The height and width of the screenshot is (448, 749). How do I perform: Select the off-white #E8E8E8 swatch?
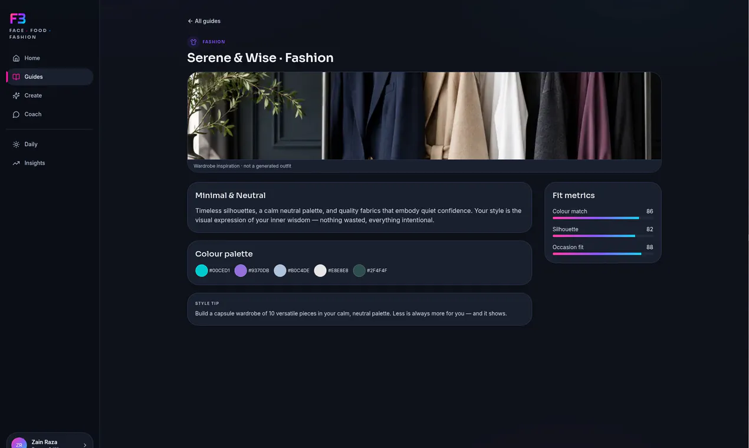320,271
